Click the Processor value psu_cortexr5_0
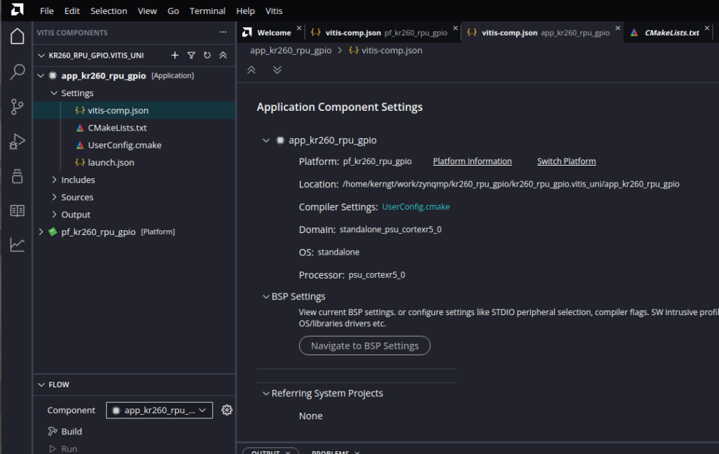Viewport: 719px width, 454px height. tap(376, 275)
